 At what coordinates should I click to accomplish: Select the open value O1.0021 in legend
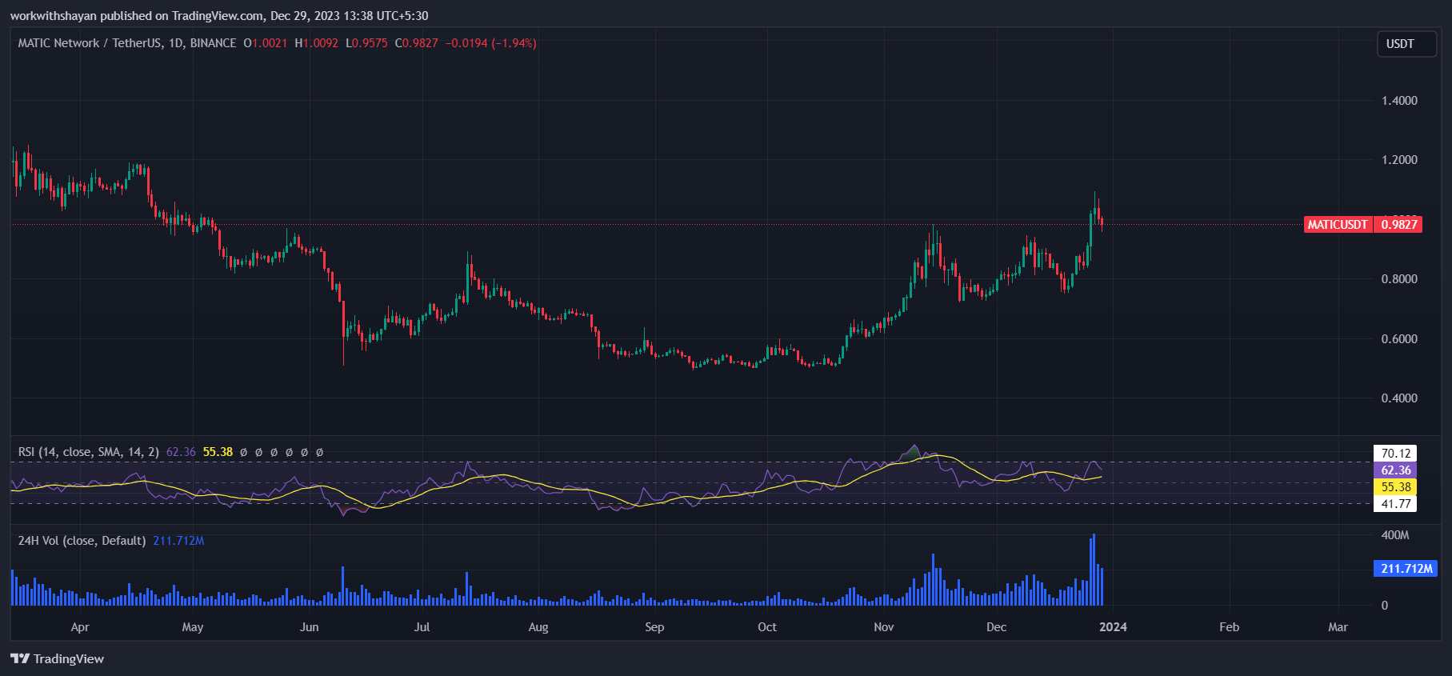(x=266, y=43)
